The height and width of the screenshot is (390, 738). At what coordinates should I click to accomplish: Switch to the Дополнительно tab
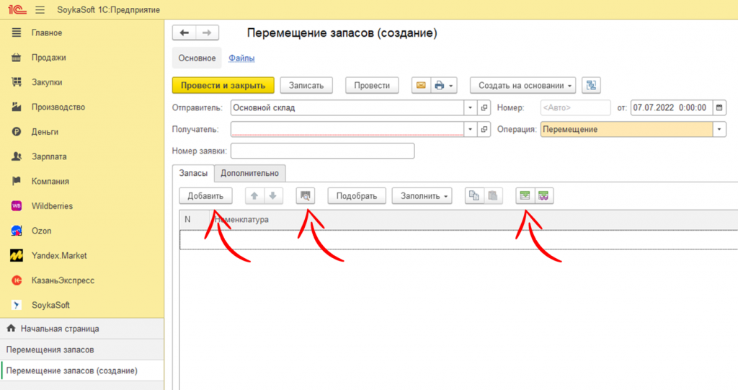pos(249,173)
